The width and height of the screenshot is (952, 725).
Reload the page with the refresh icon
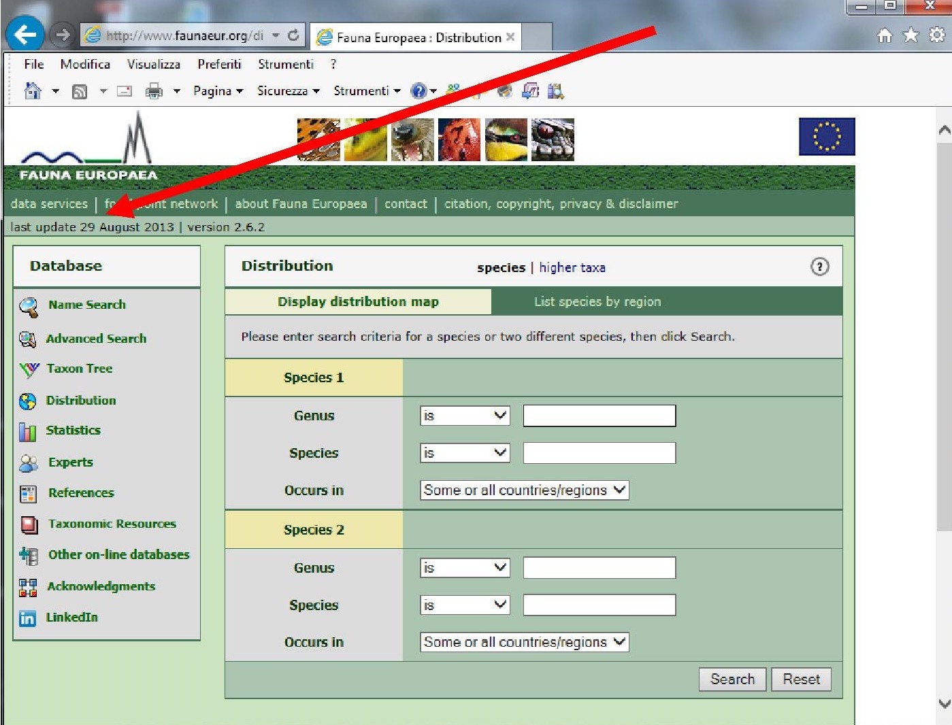[x=293, y=35]
